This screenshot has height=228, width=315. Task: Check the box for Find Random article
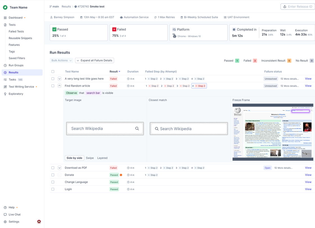[53, 86]
